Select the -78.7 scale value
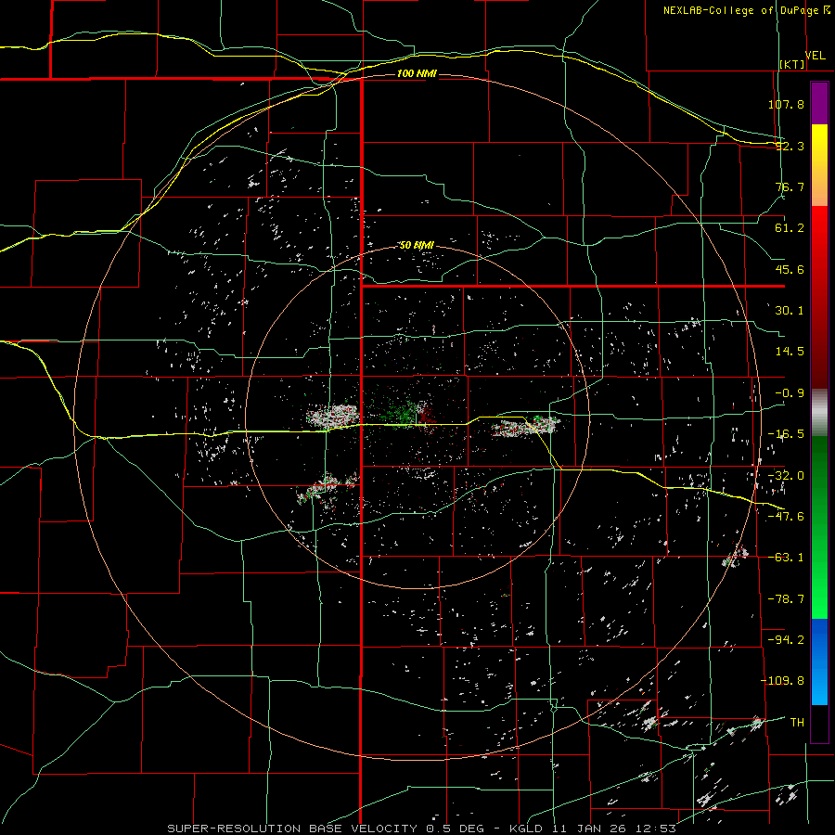The height and width of the screenshot is (835, 835). [x=786, y=599]
